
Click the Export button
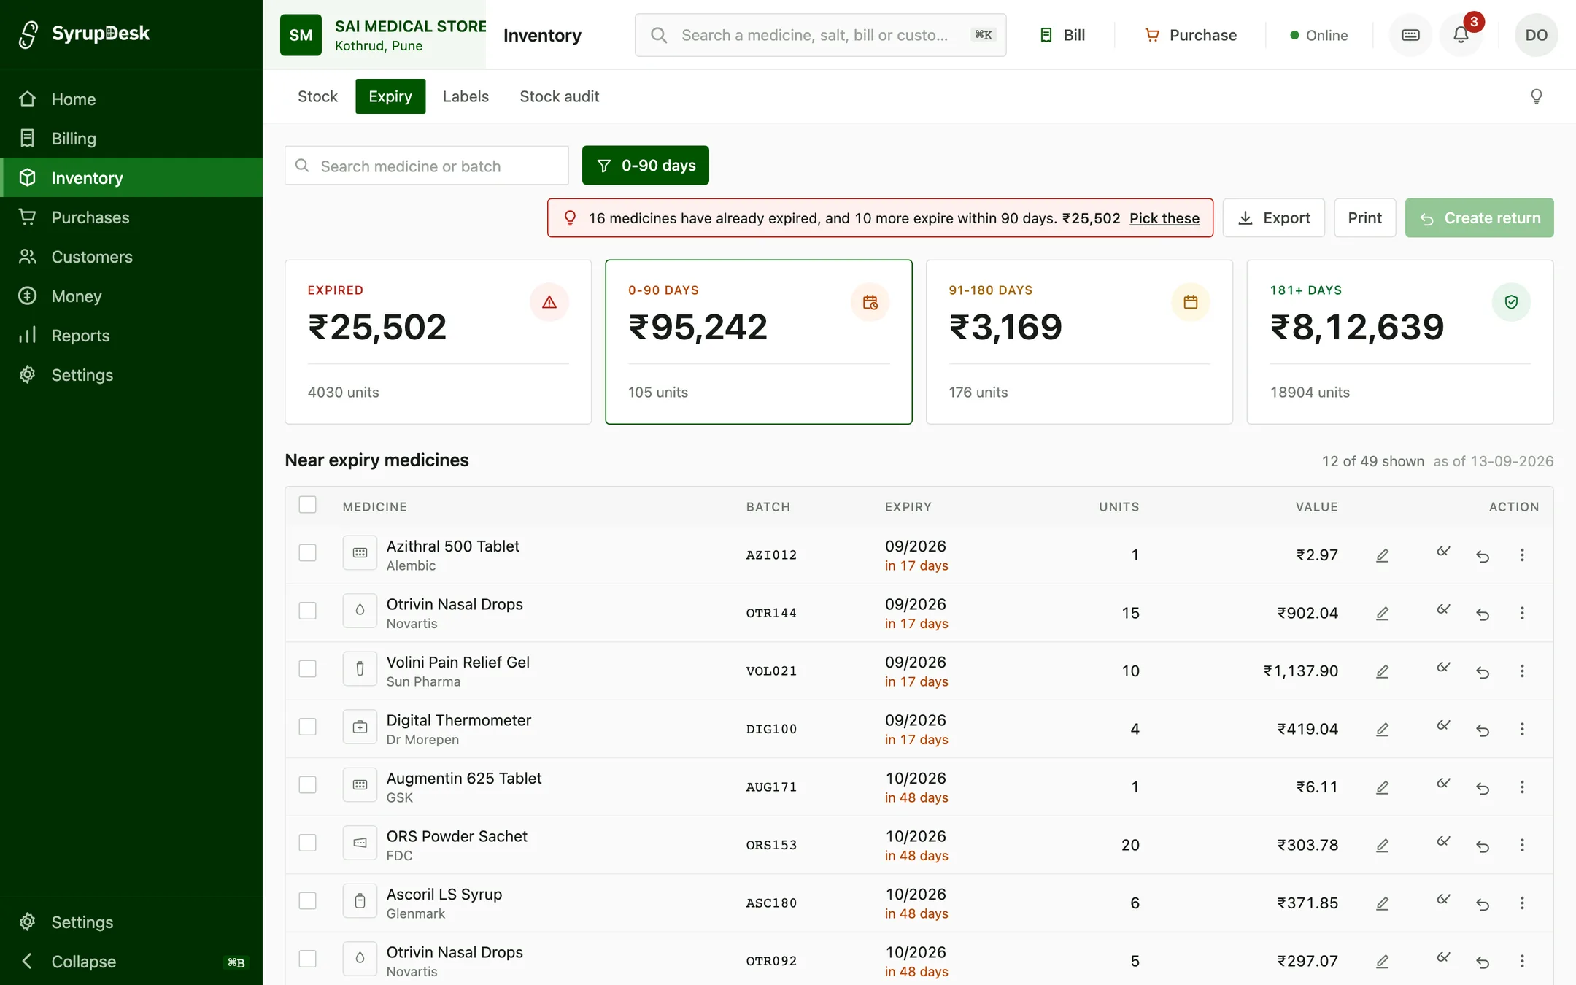pyautogui.click(x=1274, y=218)
